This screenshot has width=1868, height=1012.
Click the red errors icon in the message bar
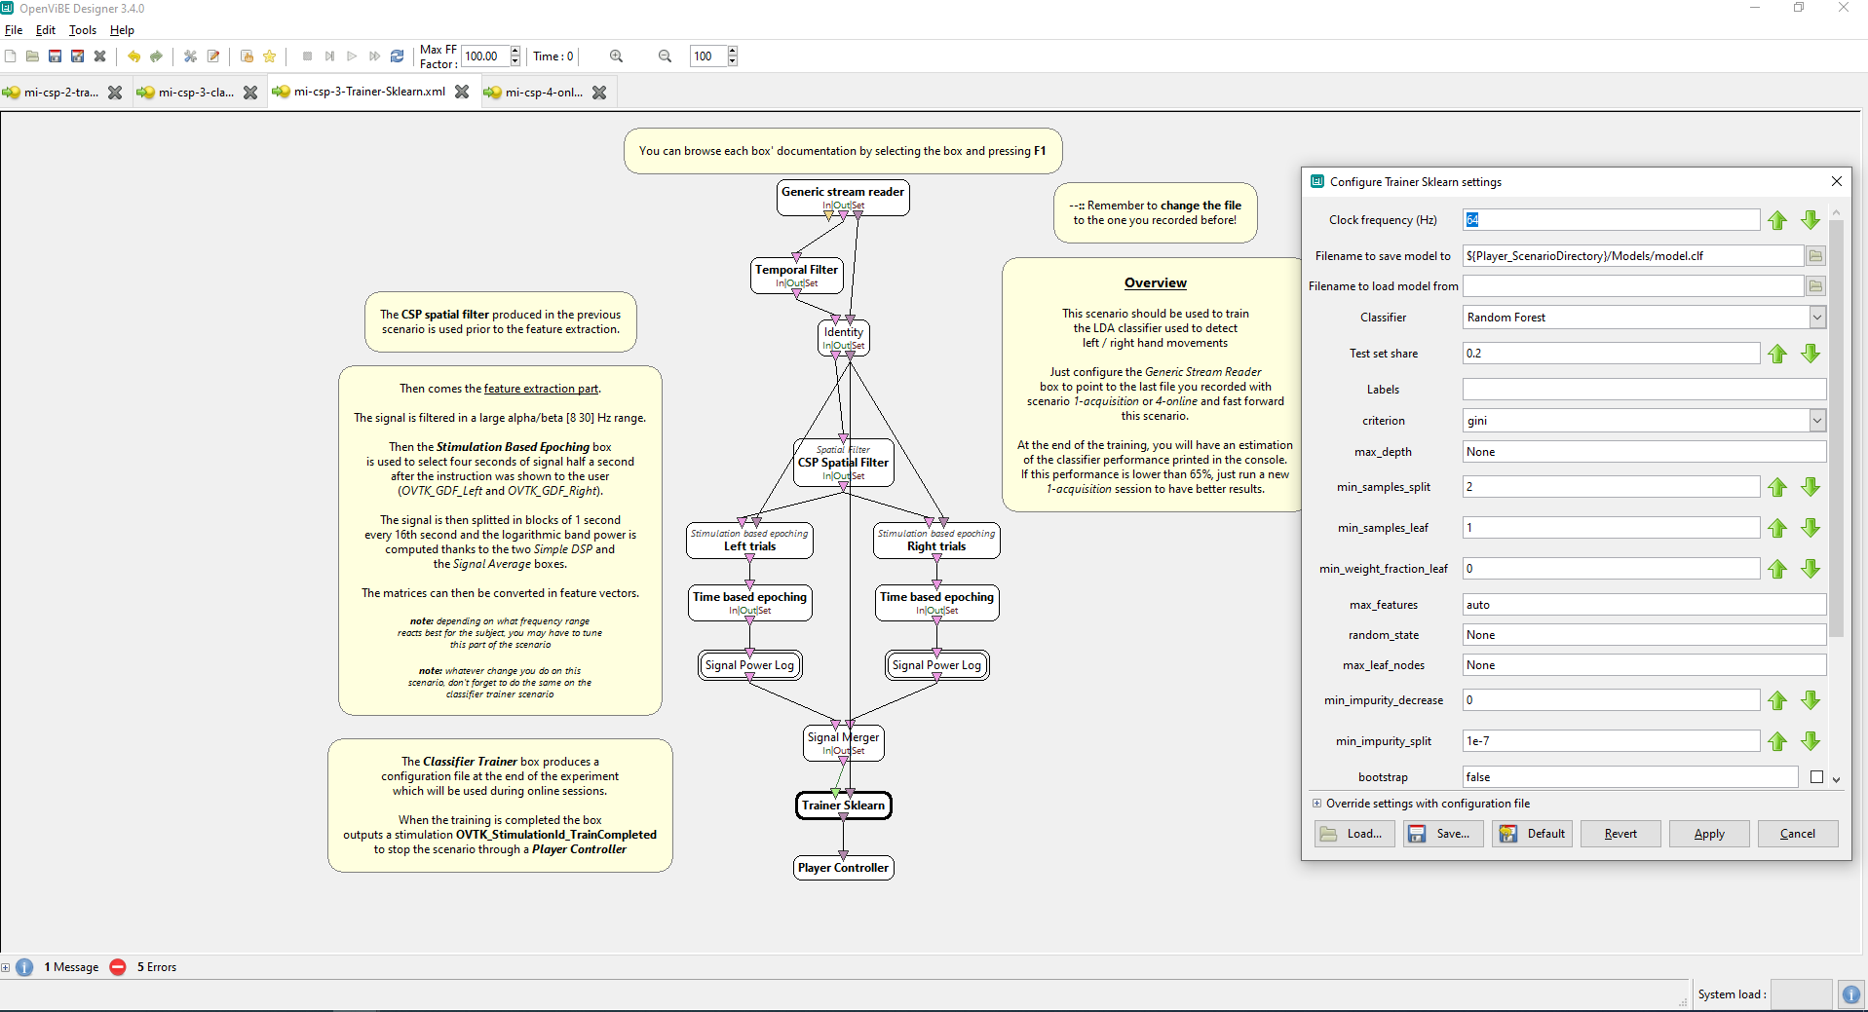click(x=118, y=967)
